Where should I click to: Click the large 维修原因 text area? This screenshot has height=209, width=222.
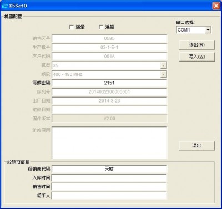tap(109, 143)
